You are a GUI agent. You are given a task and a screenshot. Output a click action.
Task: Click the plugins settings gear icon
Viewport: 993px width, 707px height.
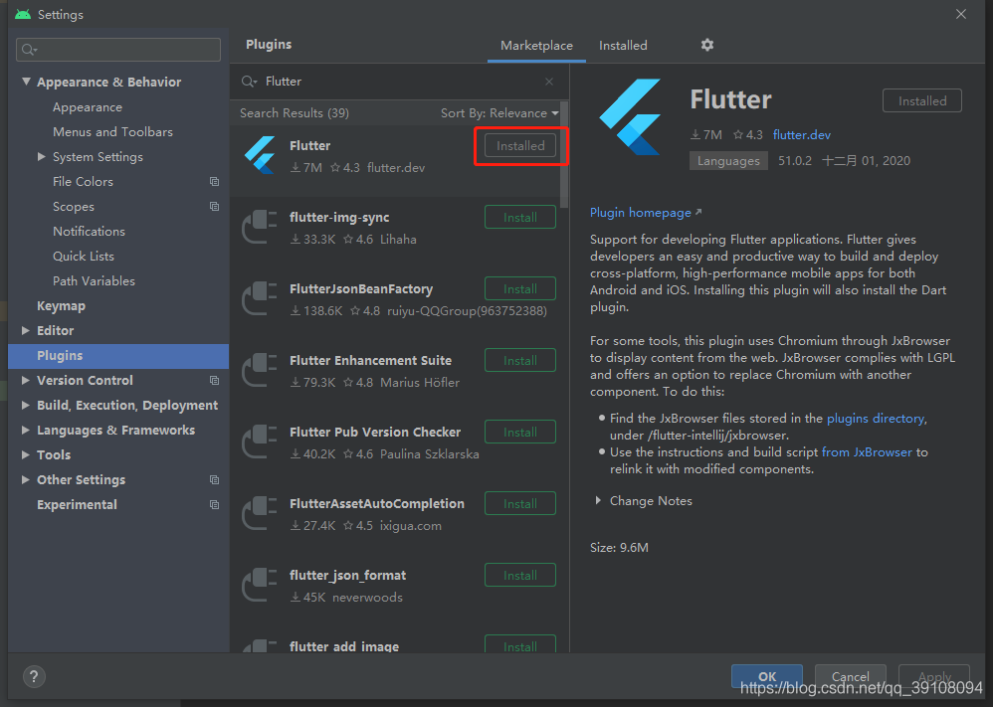point(706,45)
